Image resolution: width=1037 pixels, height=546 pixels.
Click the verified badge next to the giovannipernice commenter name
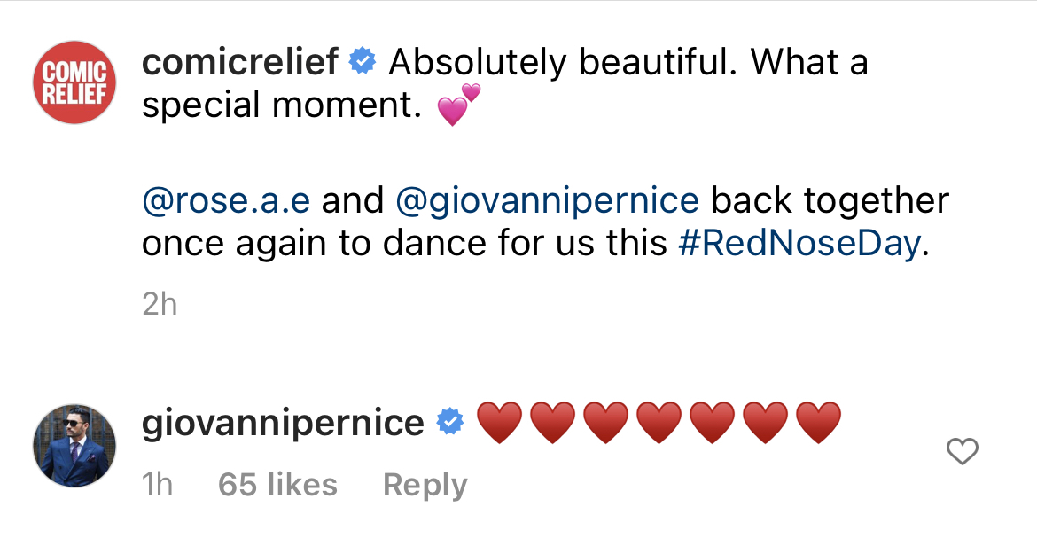(451, 422)
